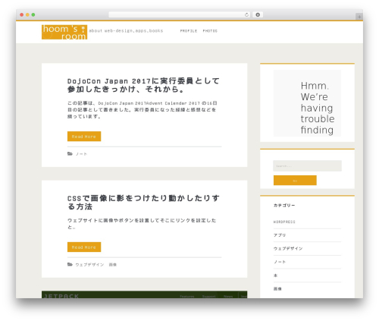This screenshot has width=379, height=321.
Task: Minimize the browser window with yellow button
Action: click(27, 14)
